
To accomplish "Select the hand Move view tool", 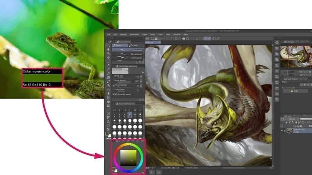I will click(108, 49).
